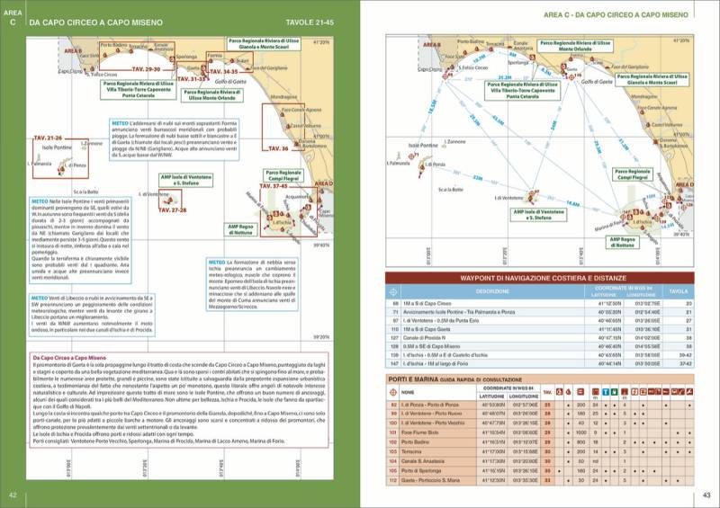Click the AREA C tab in the top-left corner
Image resolution: width=720 pixels, height=508 pixels.
tap(12, 20)
